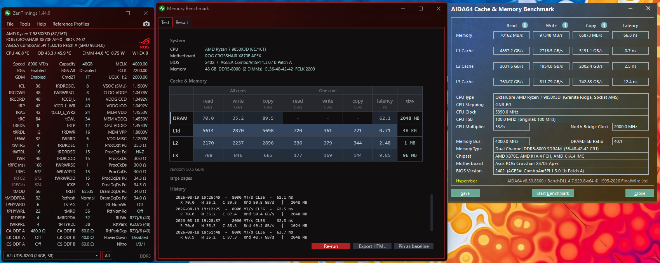Click Start Benchmark in AIDA64
Screen dimensions: 660x263
pyautogui.click(x=552, y=193)
